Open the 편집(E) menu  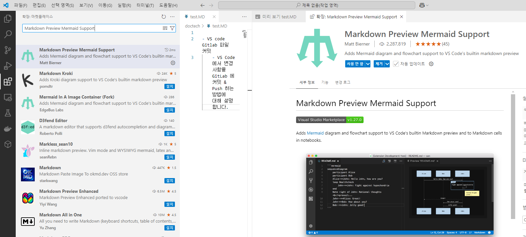[x=39, y=5]
